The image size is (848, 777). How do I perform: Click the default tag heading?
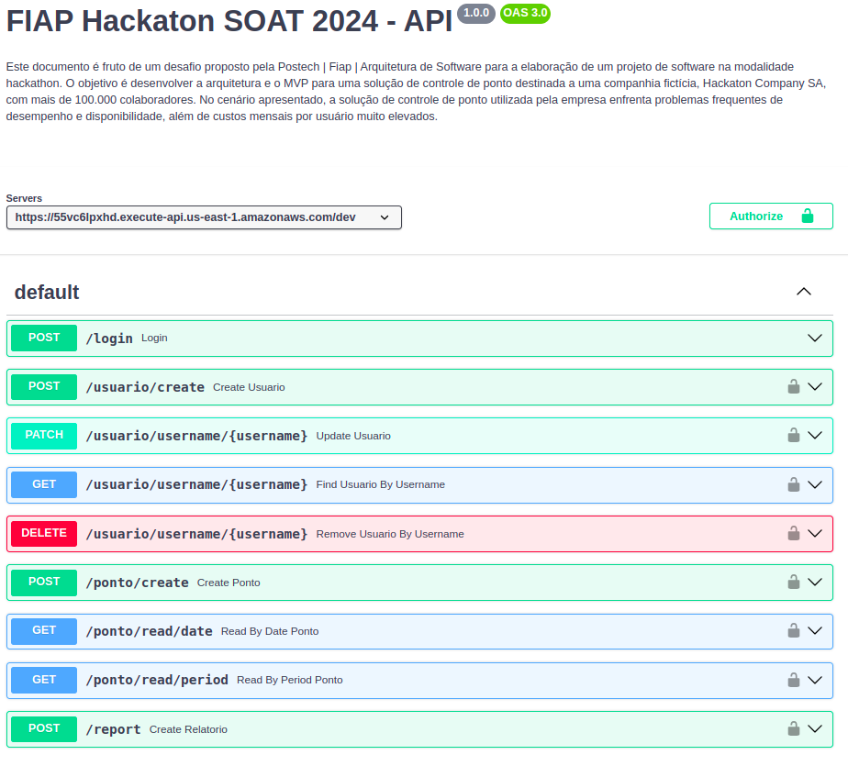tap(47, 292)
